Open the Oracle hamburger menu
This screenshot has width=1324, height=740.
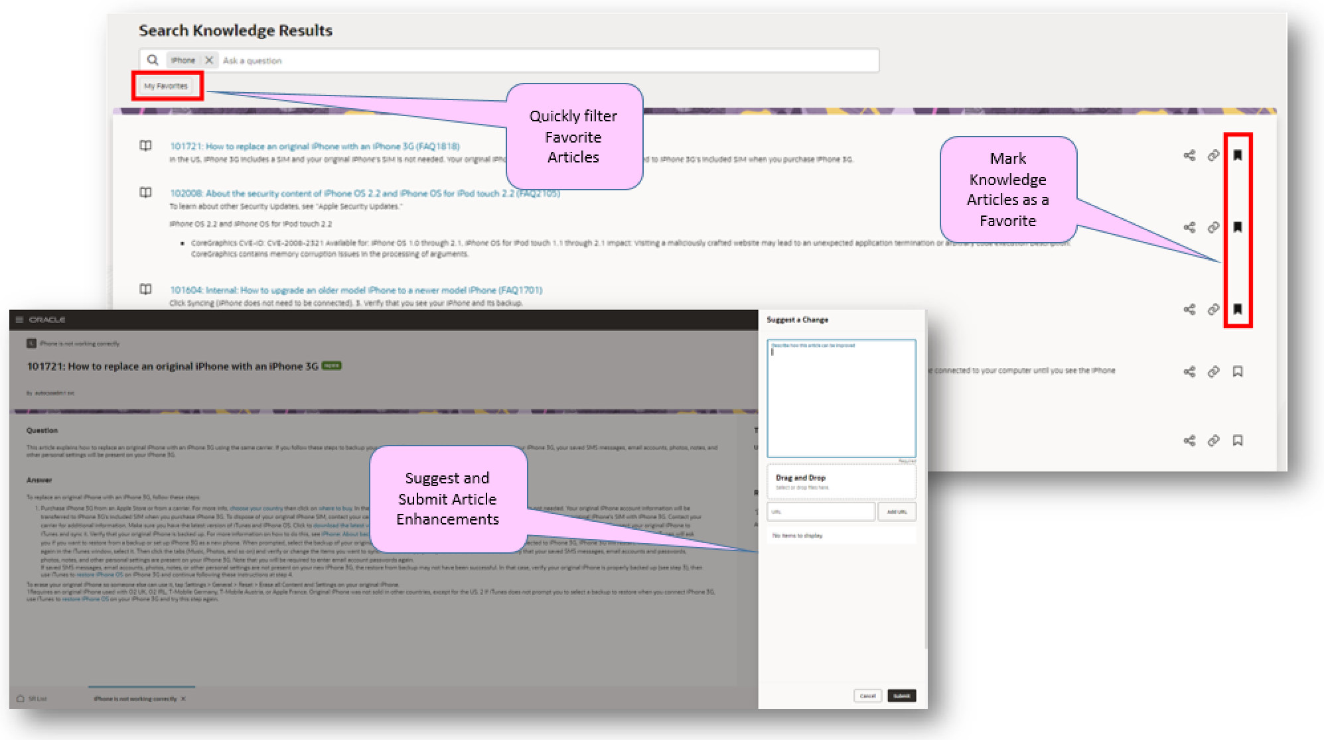[x=19, y=320]
